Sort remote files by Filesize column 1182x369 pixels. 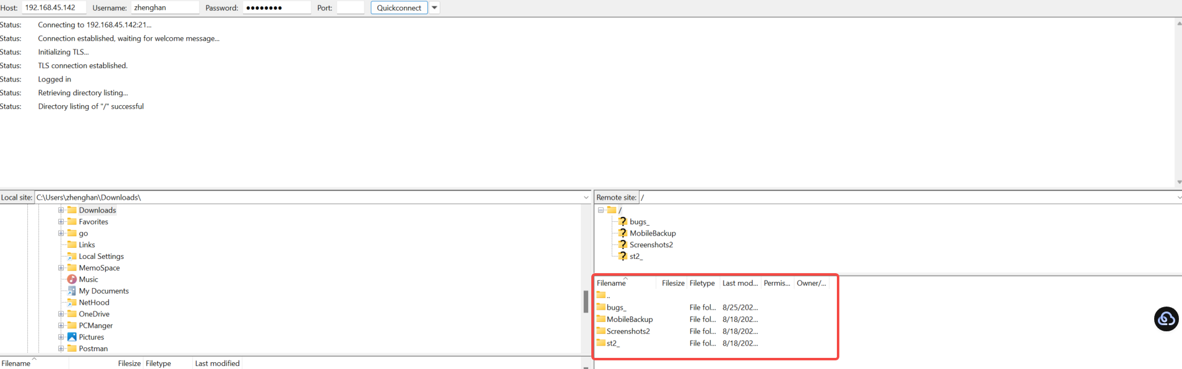(672, 283)
